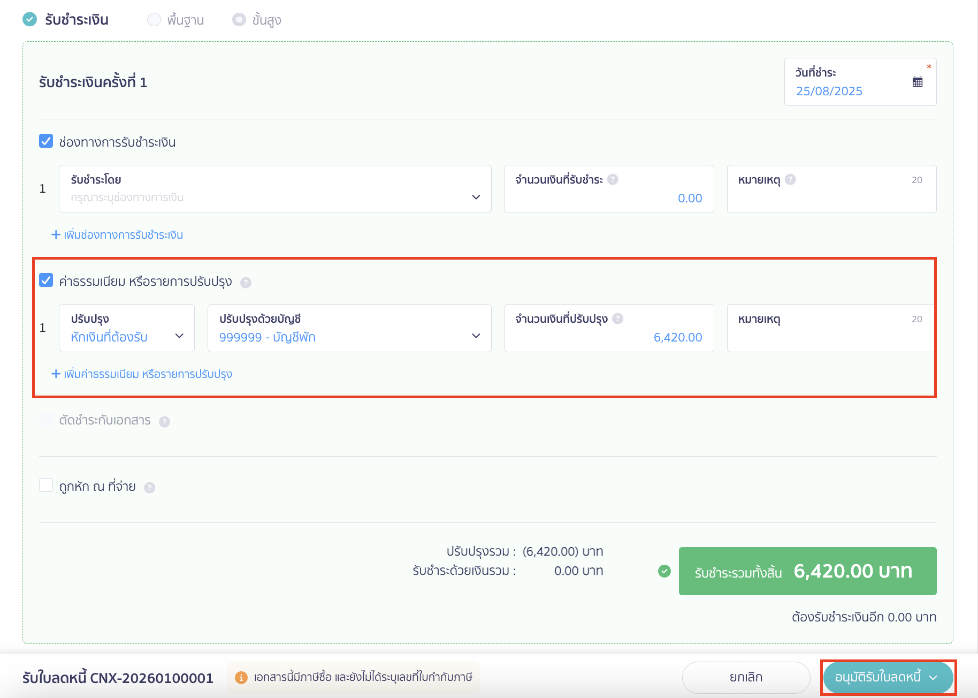The height and width of the screenshot is (698, 978).
Task: Click help icon beside จำนวนเงินที่รับชำระ
Action: coord(613,180)
